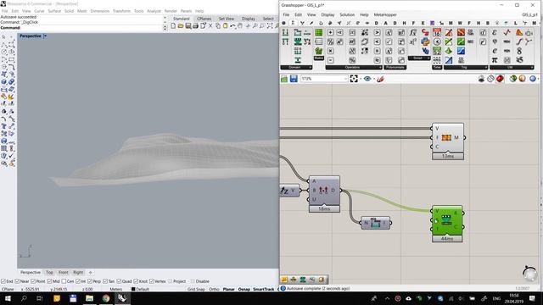Viewport: 543px width, 305px height.
Task: Toggle the Perp osnap checkbox
Action: [x=90, y=281]
